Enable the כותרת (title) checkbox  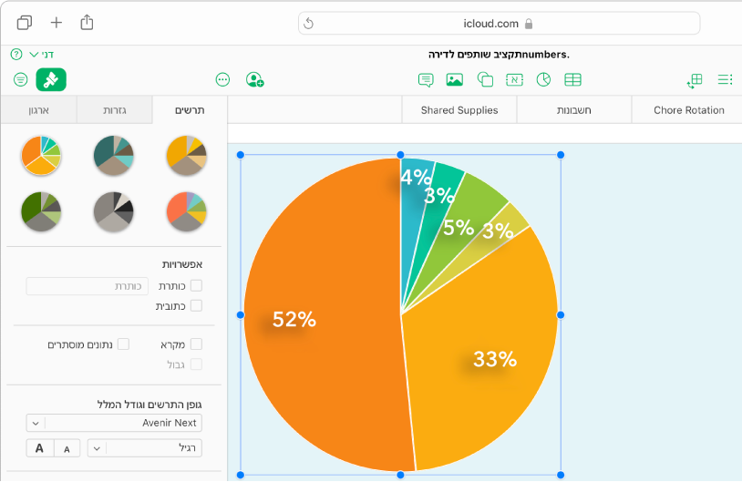196,286
